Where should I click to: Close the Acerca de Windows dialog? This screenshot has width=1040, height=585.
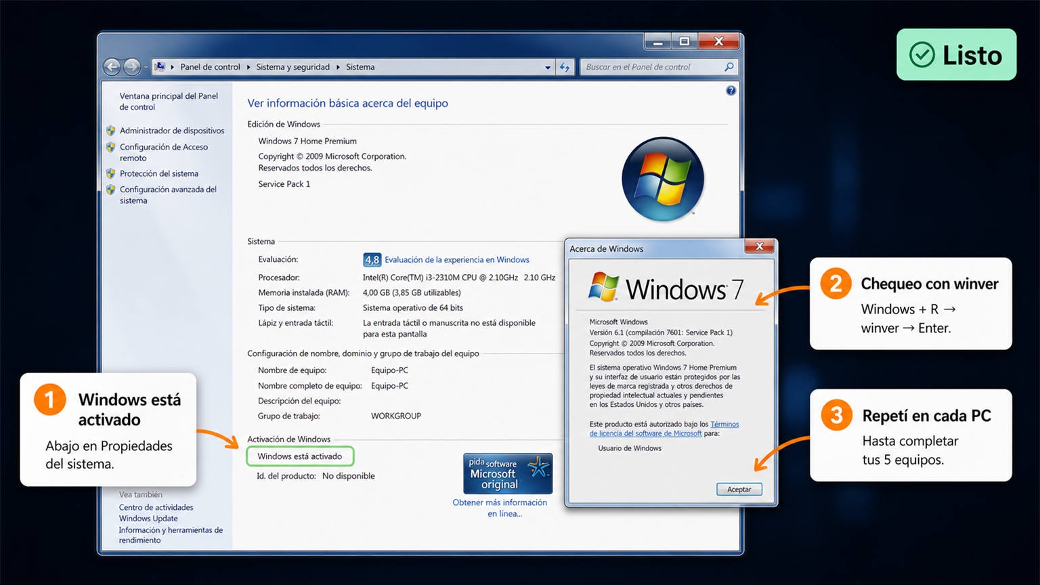[x=760, y=246]
